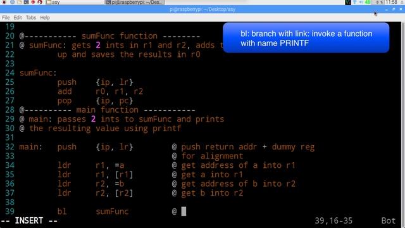Click the 'sumFunc:' label on line 24
This screenshot has height=228, width=405.
tap(38, 73)
